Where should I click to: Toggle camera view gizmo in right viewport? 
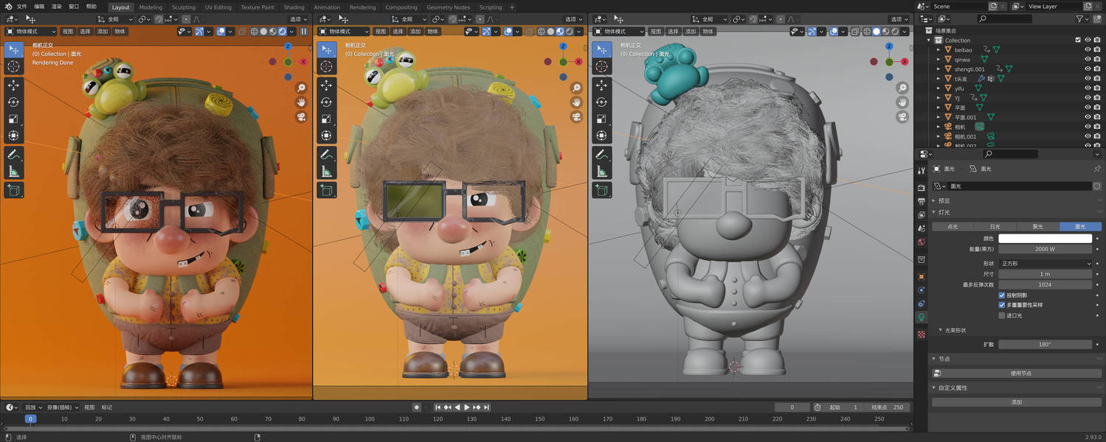(x=902, y=117)
